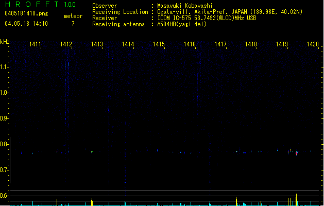Click the 1414 time axis label
Image resolution: width=324 pixels, height=206 pixels.
pos(128,44)
